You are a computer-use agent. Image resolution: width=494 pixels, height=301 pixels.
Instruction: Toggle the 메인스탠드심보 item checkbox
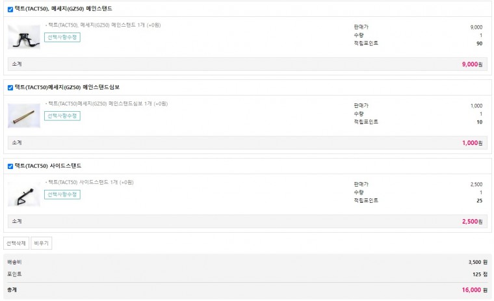(10, 88)
